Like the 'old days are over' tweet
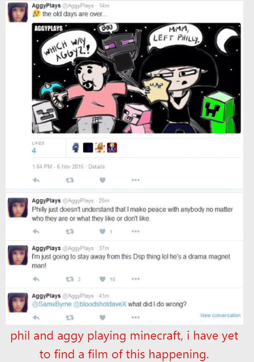The width and height of the screenshot is (254, 362). [103, 180]
